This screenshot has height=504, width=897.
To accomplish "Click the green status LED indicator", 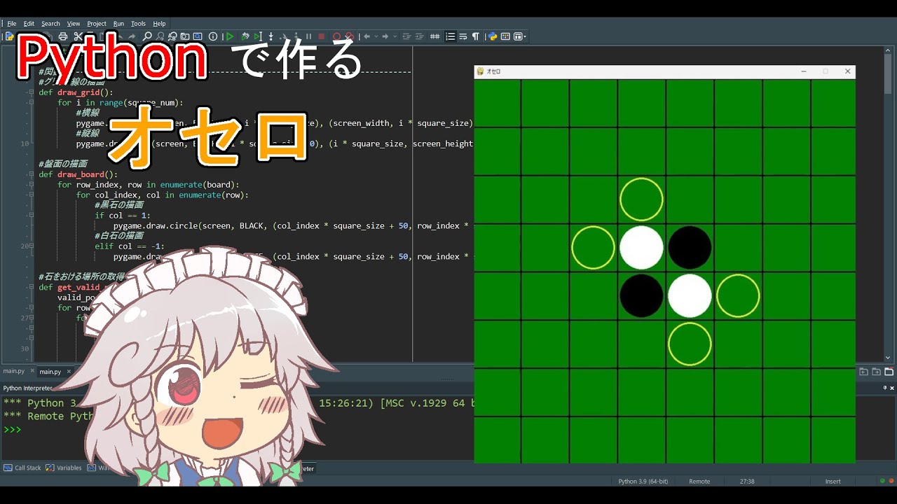I will [x=882, y=481].
